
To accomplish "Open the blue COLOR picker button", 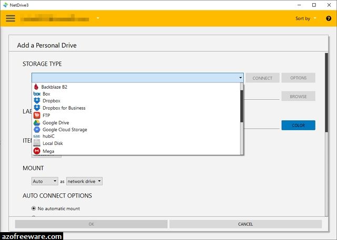I will tap(299, 126).
